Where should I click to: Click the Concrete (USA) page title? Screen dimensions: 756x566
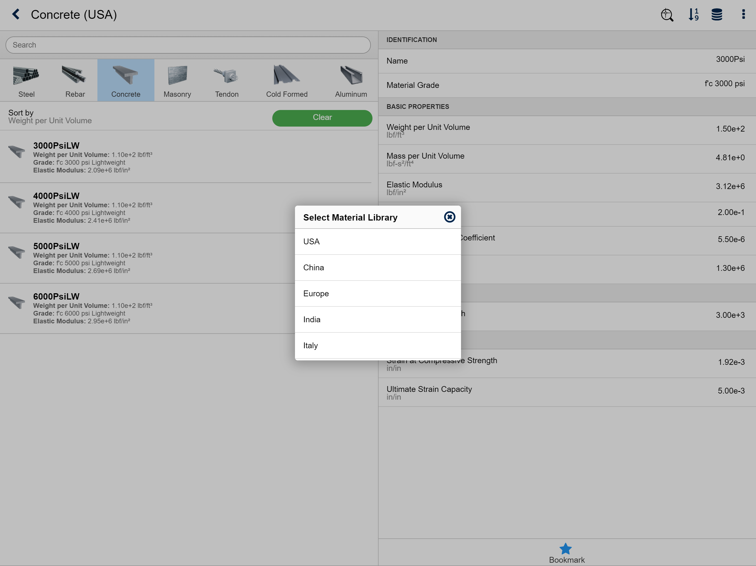[x=74, y=15]
